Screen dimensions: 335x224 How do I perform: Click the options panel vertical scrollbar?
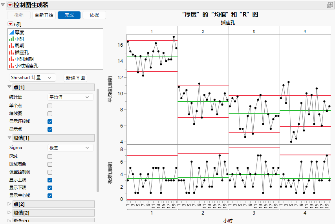pos(98,140)
